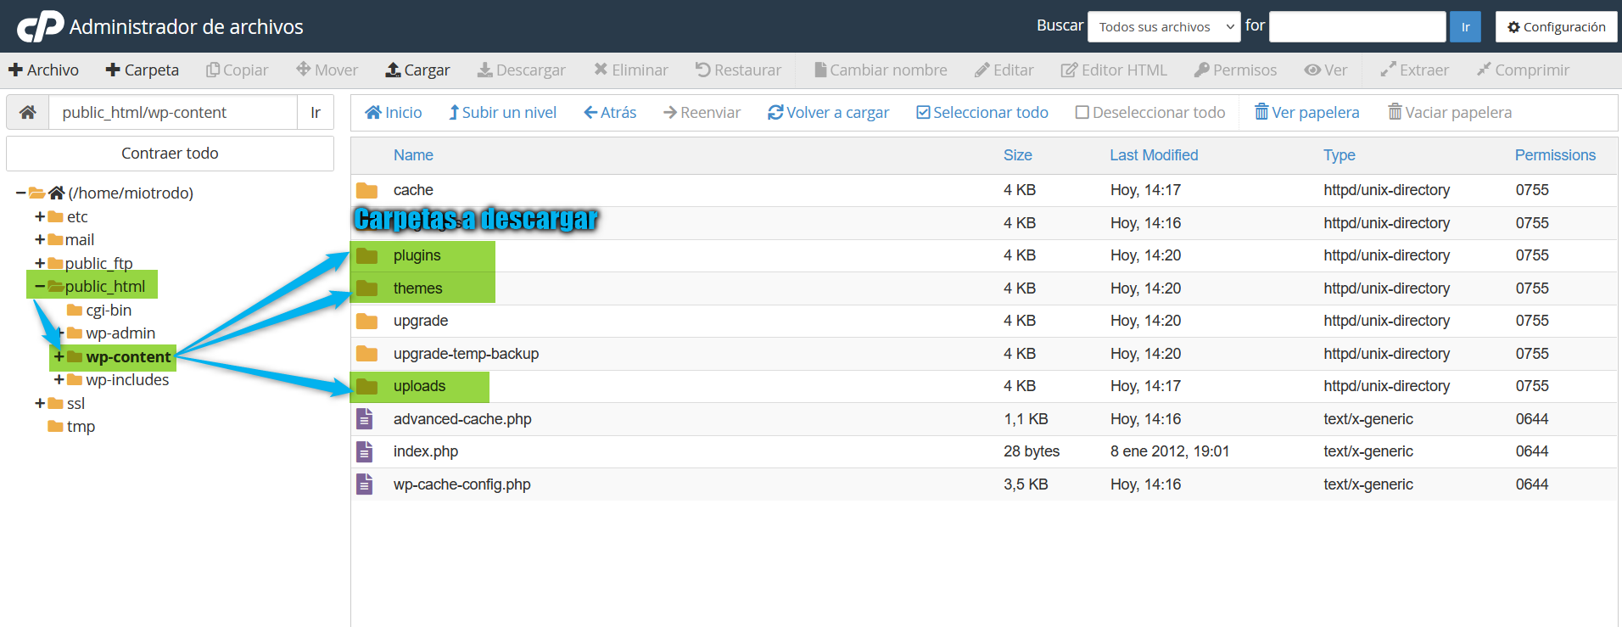The width and height of the screenshot is (1622, 627).
Task: Click the home icon beside the path field
Action: click(x=28, y=112)
